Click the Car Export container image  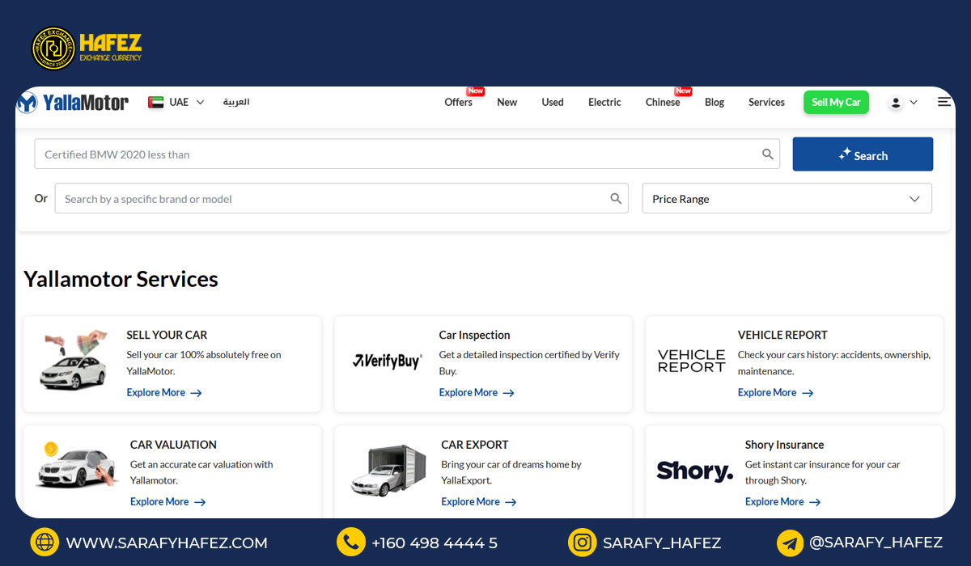tap(388, 471)
